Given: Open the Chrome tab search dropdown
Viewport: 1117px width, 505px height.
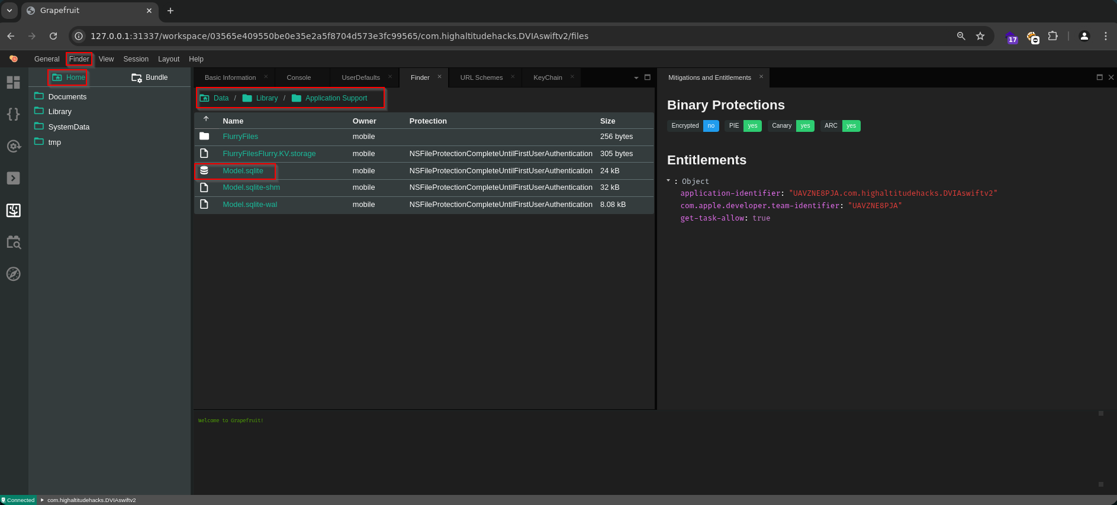Looking at the screenshot, I should click(9, 11).
